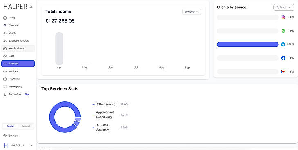Open Clients by source By Month dropdown
The height and width of the screenshot is (150, 298).
click(284, 7)
